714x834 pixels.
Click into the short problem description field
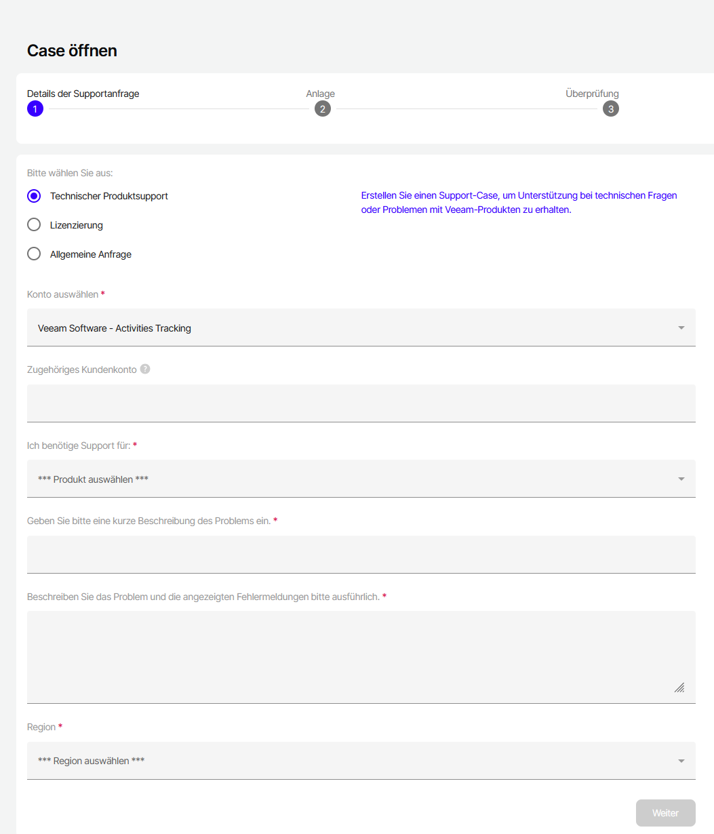tap(361, 555)
